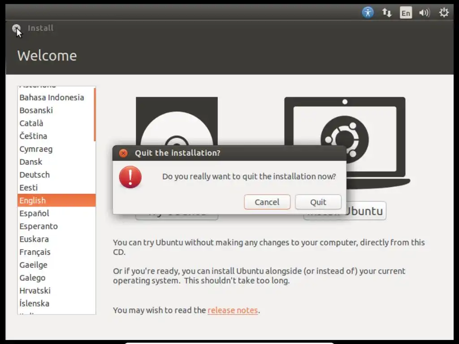Select Deutsch language

56,175
